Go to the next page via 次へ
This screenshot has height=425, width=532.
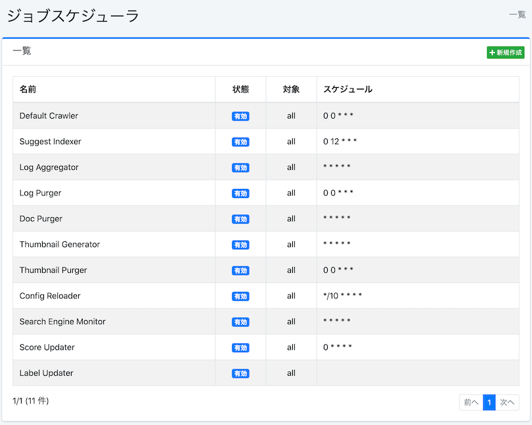506,402
